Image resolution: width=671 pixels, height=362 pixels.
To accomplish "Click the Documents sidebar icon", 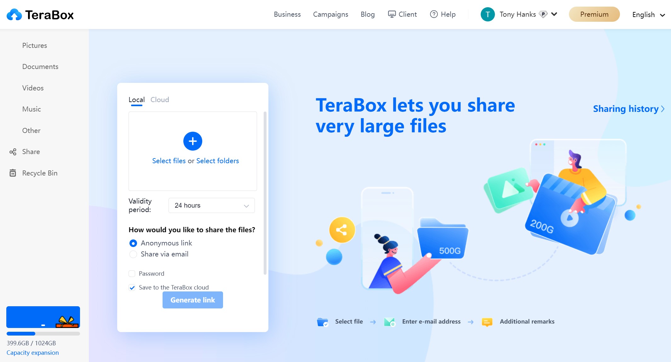I will pos(40,66).
